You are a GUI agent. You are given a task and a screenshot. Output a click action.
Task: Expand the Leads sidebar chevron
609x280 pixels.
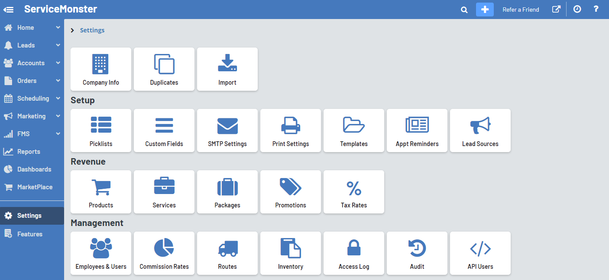[58, 45]
